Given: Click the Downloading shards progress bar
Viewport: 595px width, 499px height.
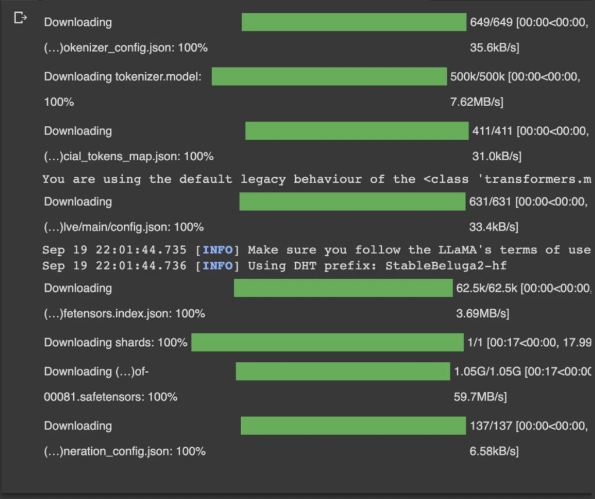Looking at the screenshot, I should (x=328, y=342).
